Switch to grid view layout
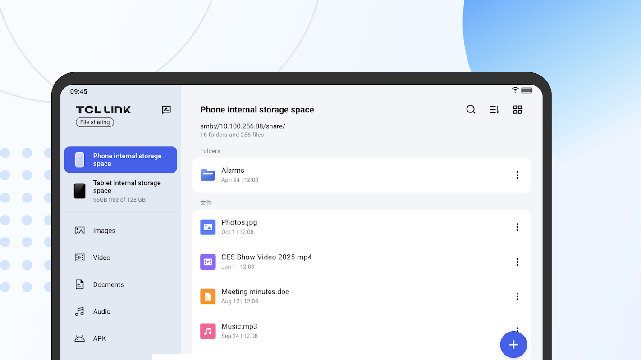This screenshot has height=360, width=641. tap(517, 110)
